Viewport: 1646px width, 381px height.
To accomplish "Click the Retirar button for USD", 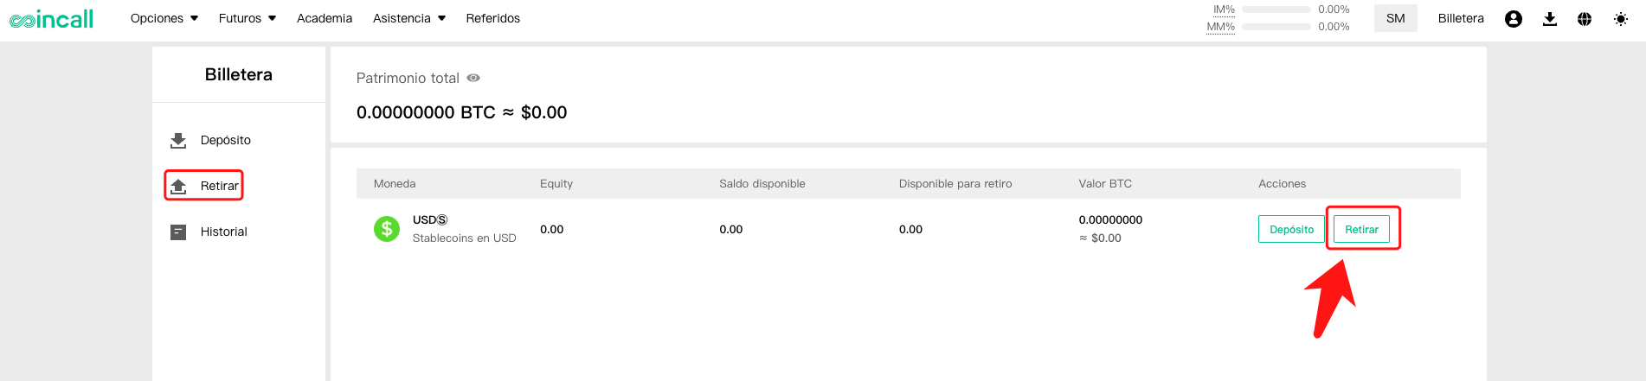I will tap(1361, 229).
